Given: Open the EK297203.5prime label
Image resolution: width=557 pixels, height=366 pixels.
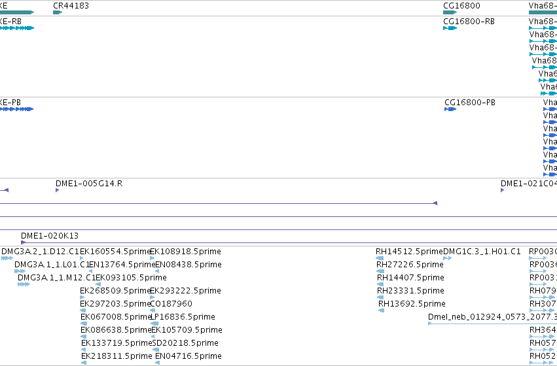Looking at the screenshot, I should coord(115,304).
